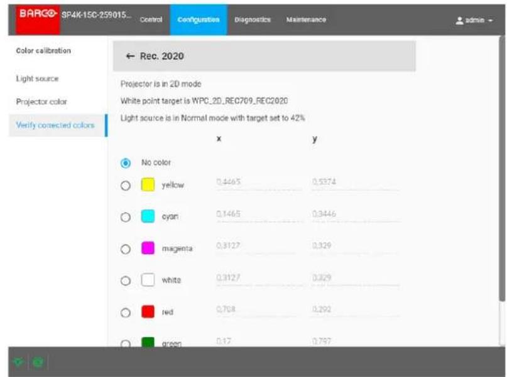Switch to the Diagnostics tab
Image resolution: width=507 pixels, height=377 pixels.
tap(252, 19)
